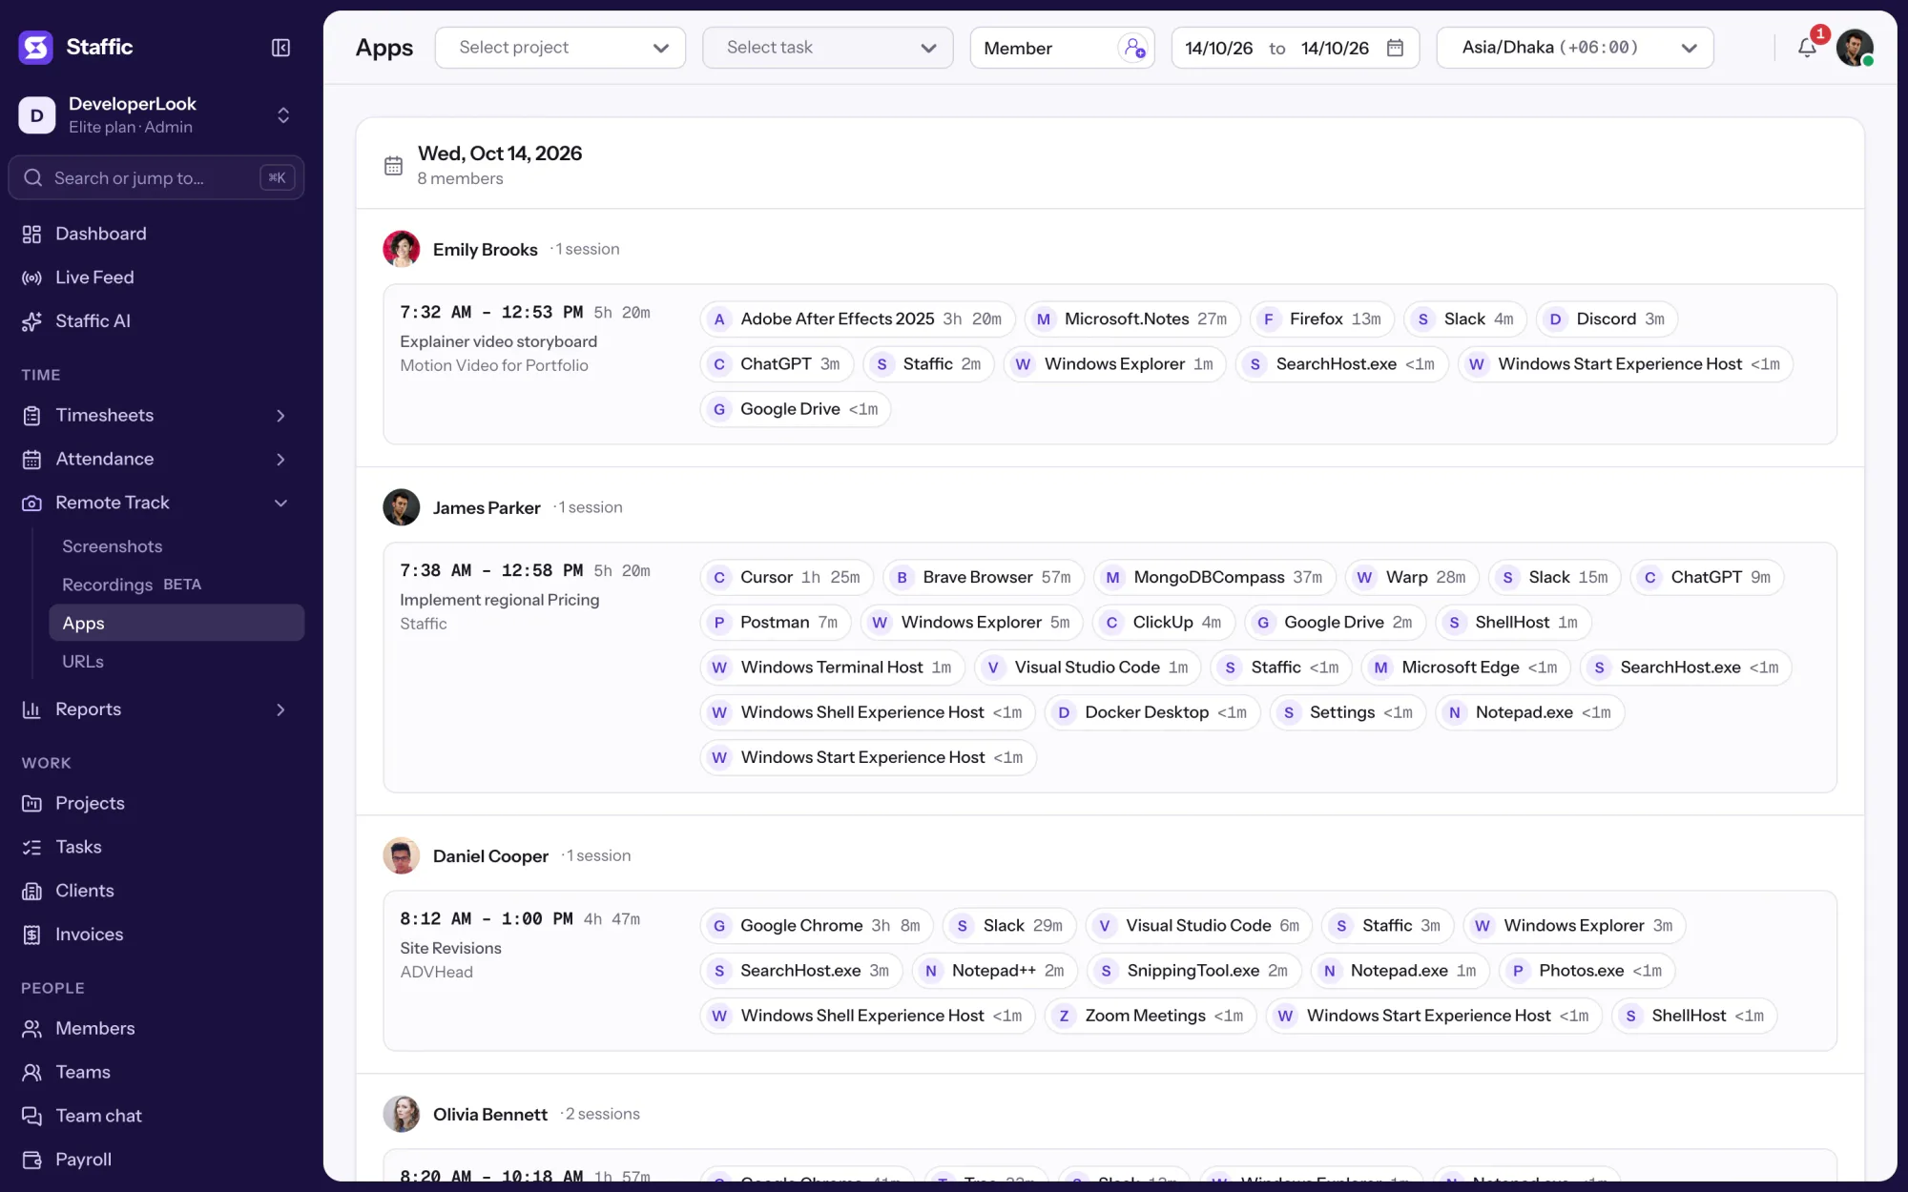Open Screenshots under Remote Track
The height and width of the screenshot is (1192, 1908).
point(176,546)
